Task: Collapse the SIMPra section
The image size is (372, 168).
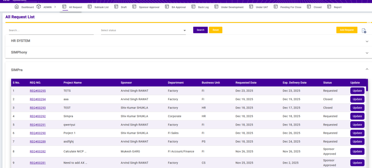Action: coord(367,70)
